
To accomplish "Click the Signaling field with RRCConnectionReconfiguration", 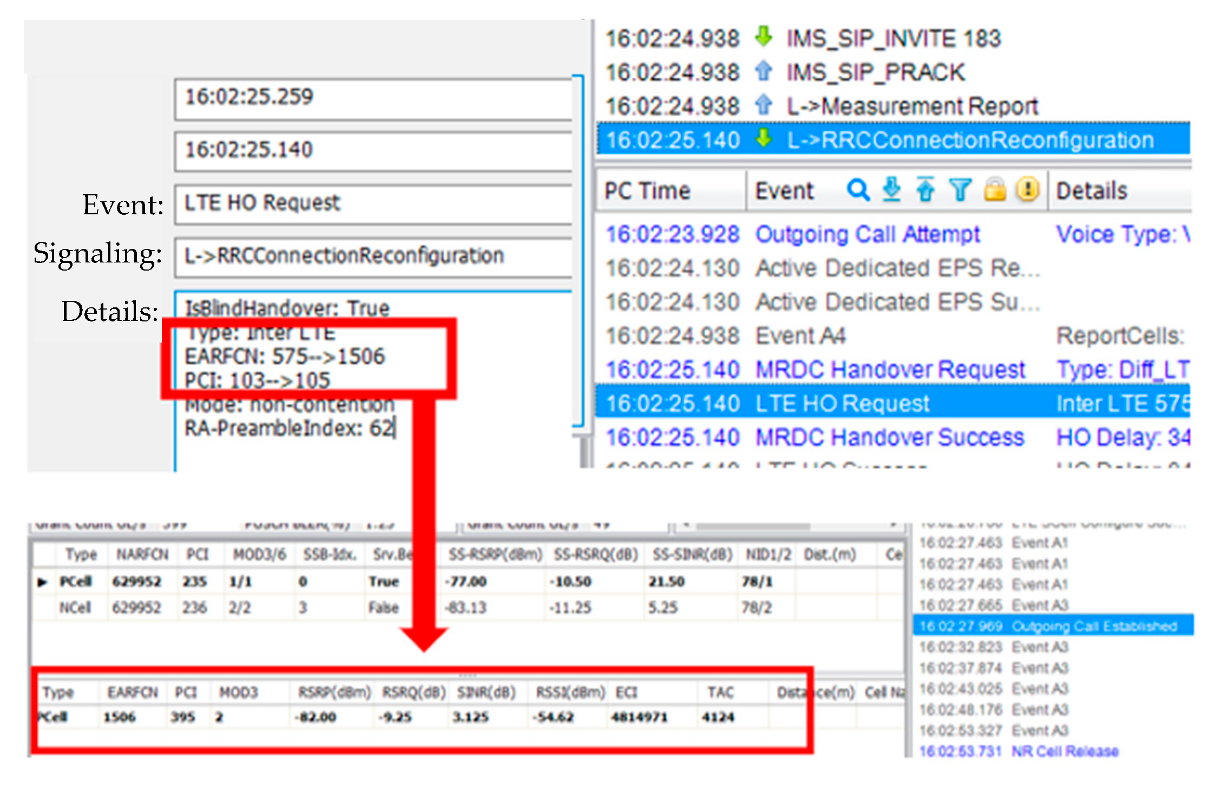I will click(373, 256).
